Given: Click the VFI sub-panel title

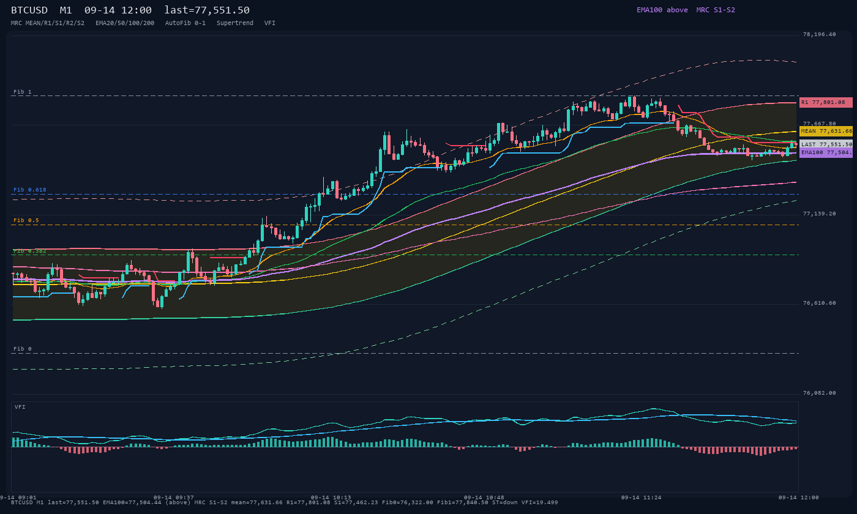Looking at the screenshot, I should [20, 407].
